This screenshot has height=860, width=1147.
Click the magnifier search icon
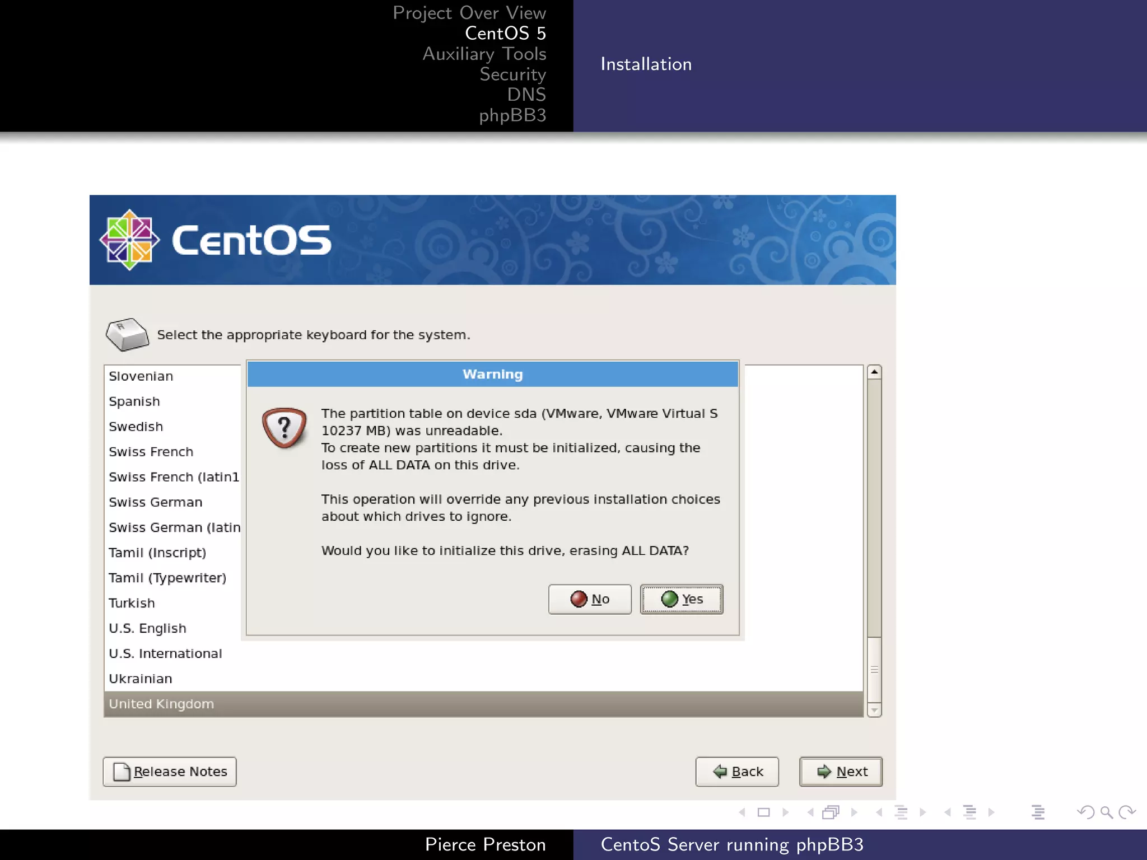1107,812
